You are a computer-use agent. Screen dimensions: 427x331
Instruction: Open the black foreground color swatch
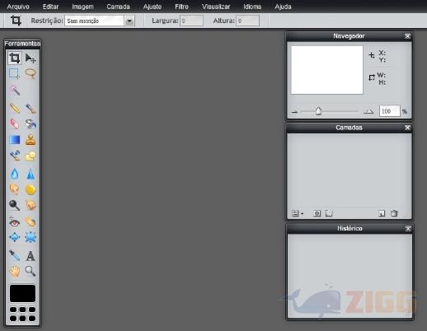(x=22, y=293)
